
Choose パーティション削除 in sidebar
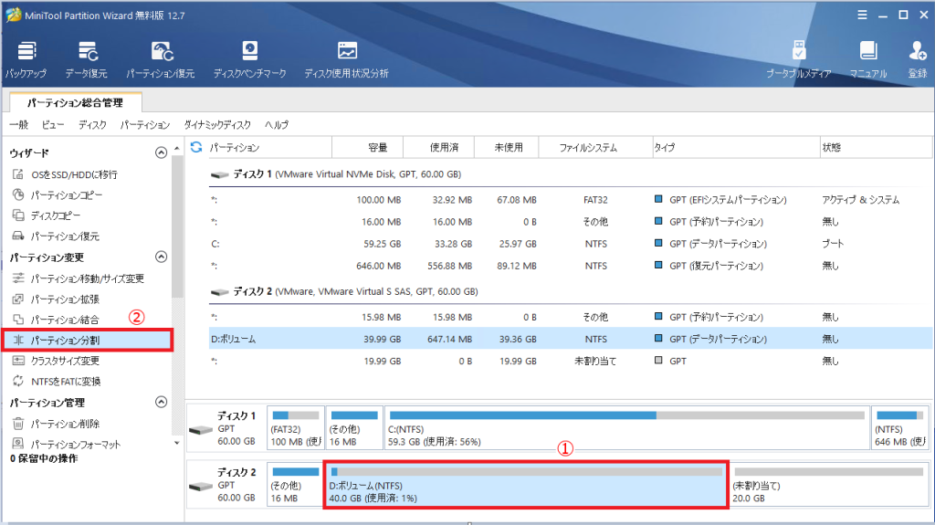[x=58, y=425]
